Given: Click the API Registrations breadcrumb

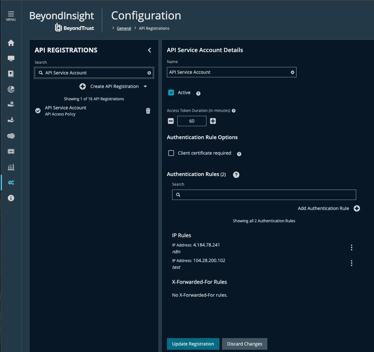Looking at the screenshot, I should (x=154, y=28).
